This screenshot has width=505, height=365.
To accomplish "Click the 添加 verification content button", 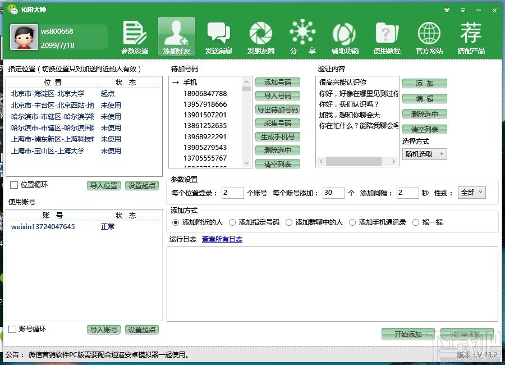I will tap(425, 84).
